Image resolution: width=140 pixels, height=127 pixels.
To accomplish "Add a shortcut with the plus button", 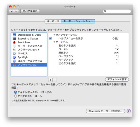I will point(50,80).
